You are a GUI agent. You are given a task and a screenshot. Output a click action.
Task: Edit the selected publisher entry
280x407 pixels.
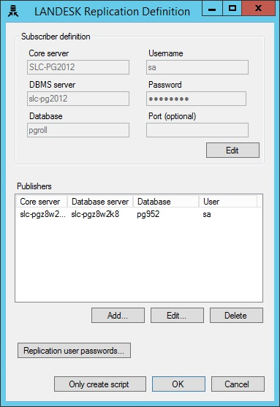[177, 316]
